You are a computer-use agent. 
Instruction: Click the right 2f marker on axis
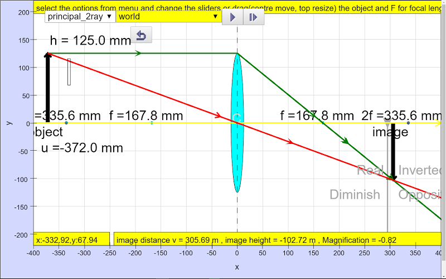click(408, 123)
